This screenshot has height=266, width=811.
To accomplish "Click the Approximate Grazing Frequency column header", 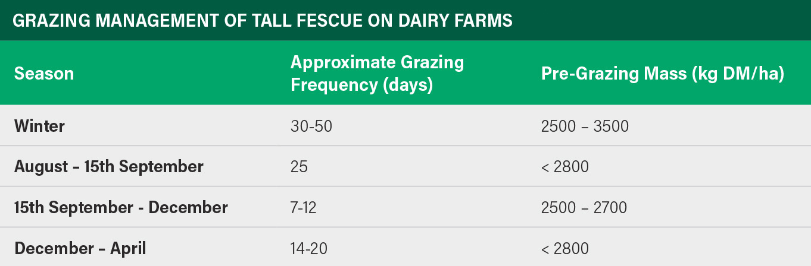I will (377, 74).
